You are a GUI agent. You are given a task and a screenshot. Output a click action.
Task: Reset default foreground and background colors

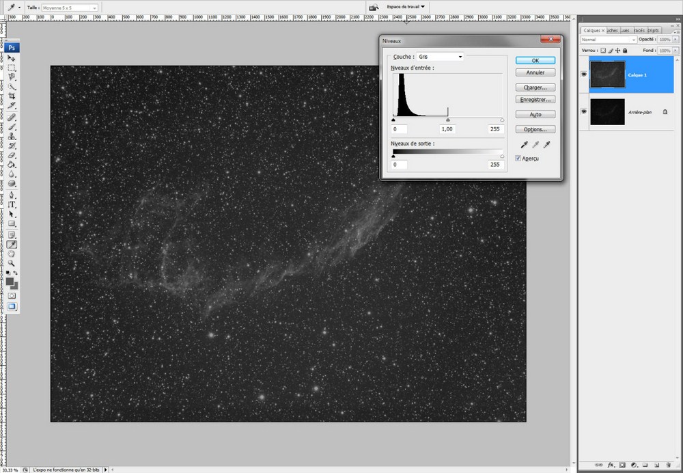coord(8,273)
